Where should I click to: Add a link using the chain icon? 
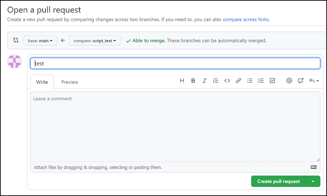click(x=238, y=80)
